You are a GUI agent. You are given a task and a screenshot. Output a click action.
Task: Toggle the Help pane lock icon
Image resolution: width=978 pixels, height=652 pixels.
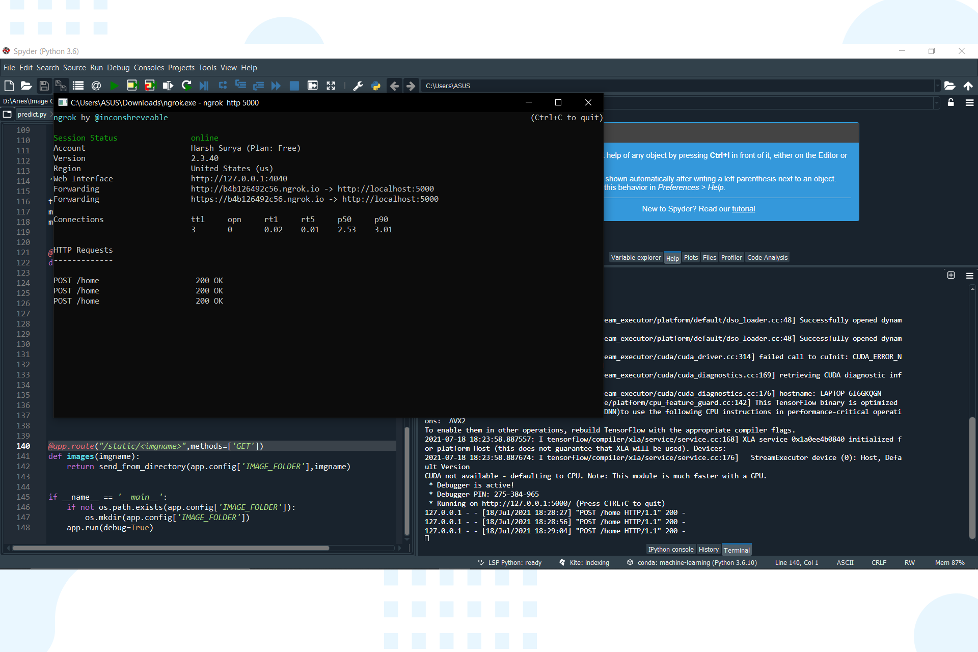(x=950, y=102)
